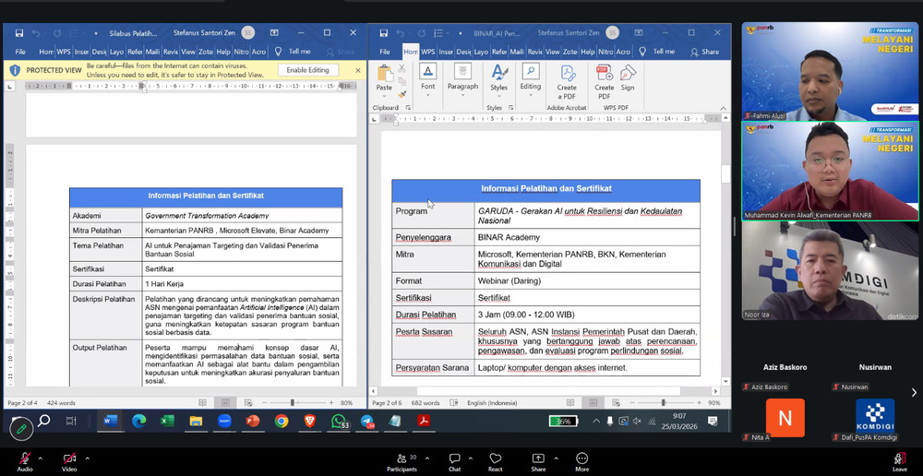This screenshot has height=476, width=923.
Task: Switch to Read Mode view in right document status bar
Action: point(570,403)
